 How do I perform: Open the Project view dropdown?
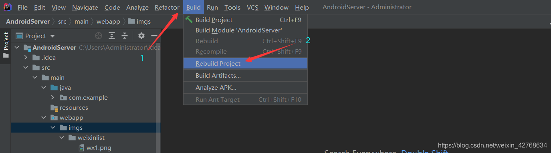[35, 36]
